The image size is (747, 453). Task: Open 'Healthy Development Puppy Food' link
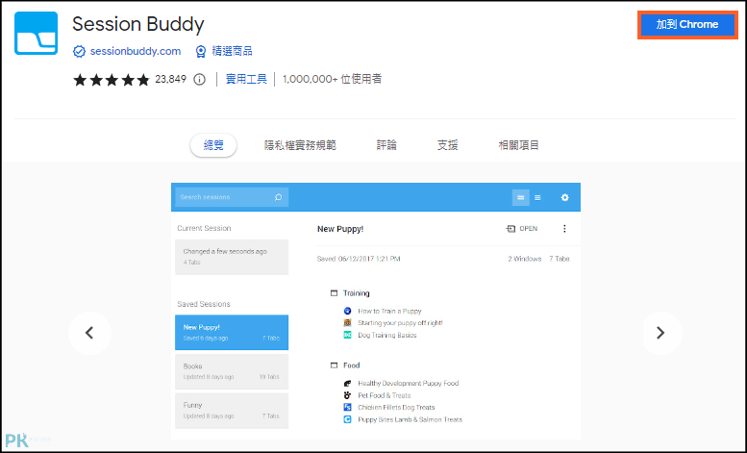tap(409, 384)
